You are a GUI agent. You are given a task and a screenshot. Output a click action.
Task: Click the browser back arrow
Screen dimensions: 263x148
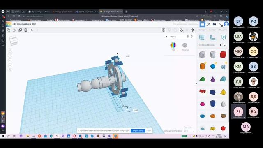pyautogui.click(x=8, y=16)
